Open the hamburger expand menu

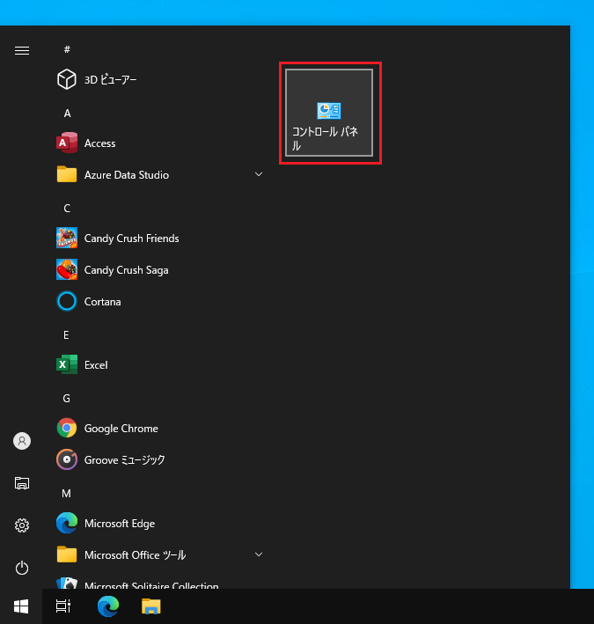pyautogui.click(x=22, y=50)
